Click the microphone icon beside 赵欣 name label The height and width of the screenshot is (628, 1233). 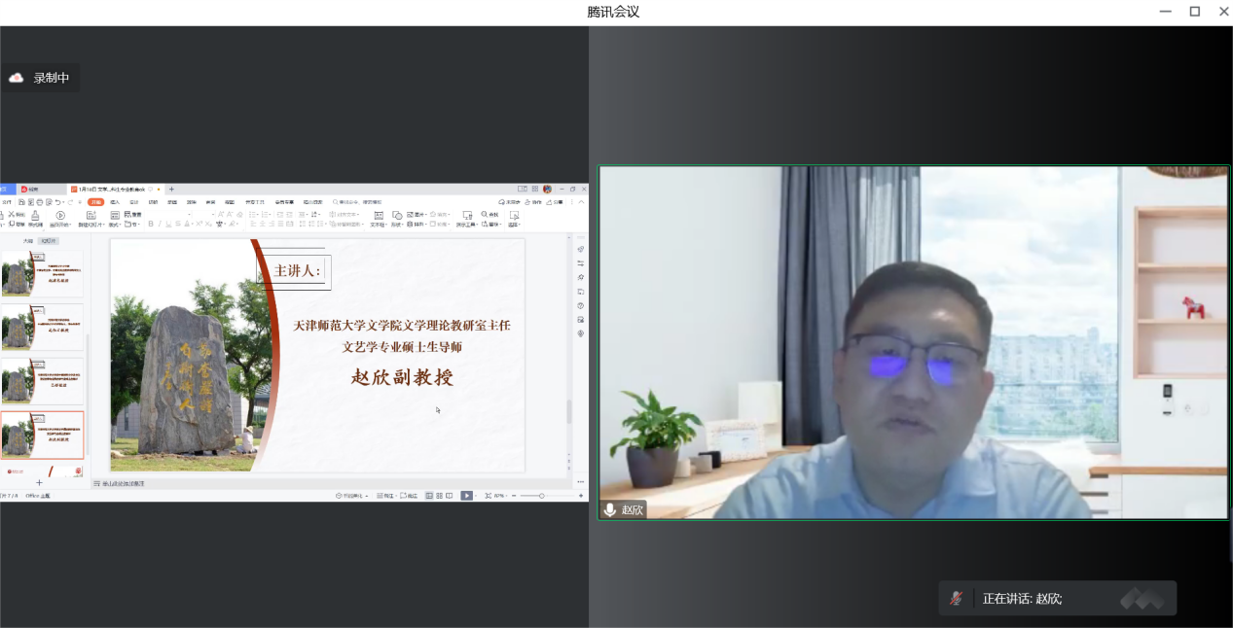[x=610, y=509]
